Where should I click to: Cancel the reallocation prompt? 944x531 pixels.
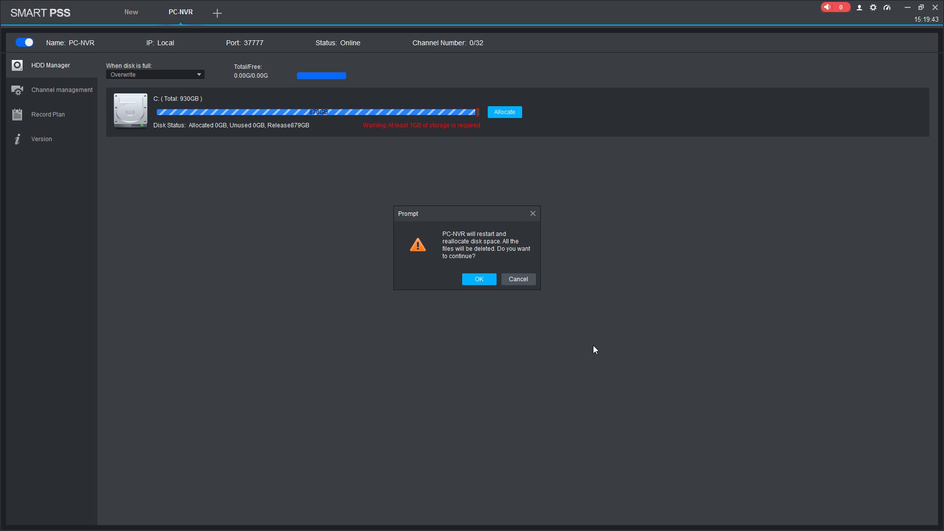tap(518, 279)
